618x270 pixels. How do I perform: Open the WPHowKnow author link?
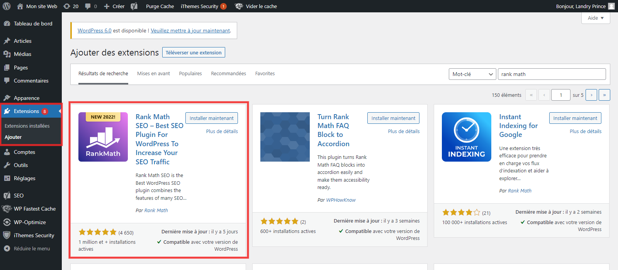point(341,200)
